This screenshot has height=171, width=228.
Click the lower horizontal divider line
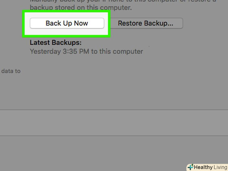114,136
